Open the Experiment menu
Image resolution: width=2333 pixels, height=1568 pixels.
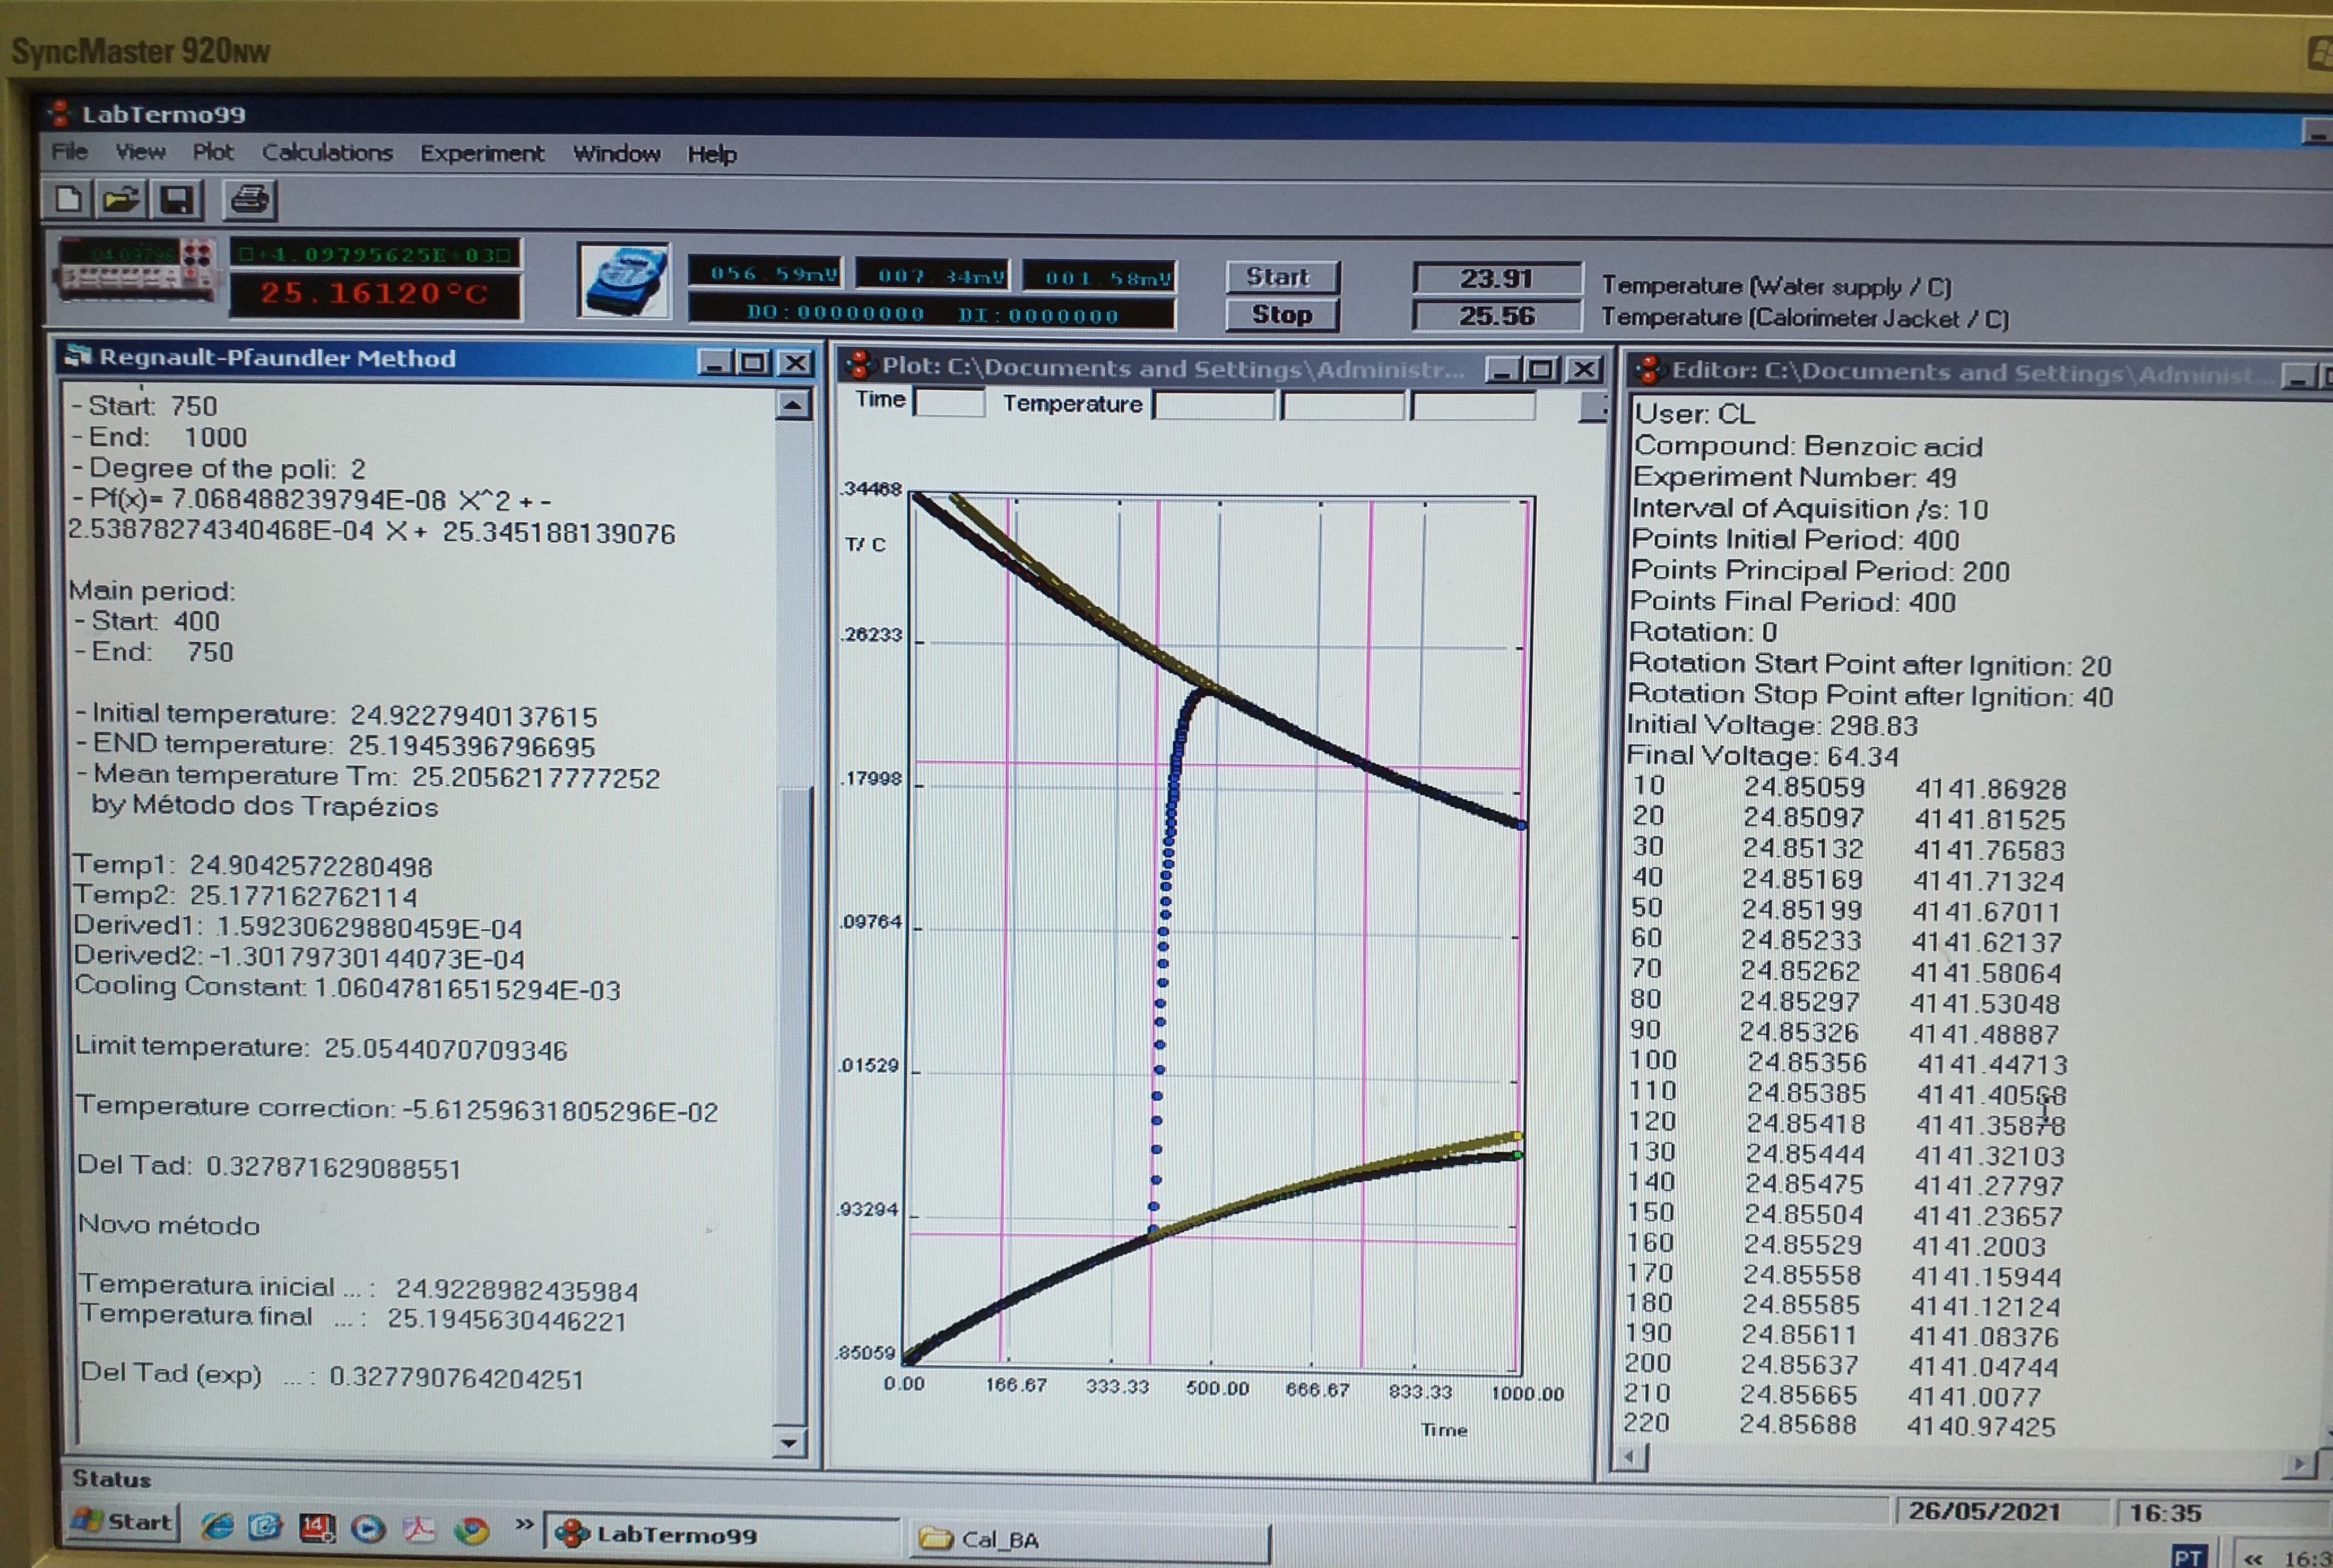(482, 153)
